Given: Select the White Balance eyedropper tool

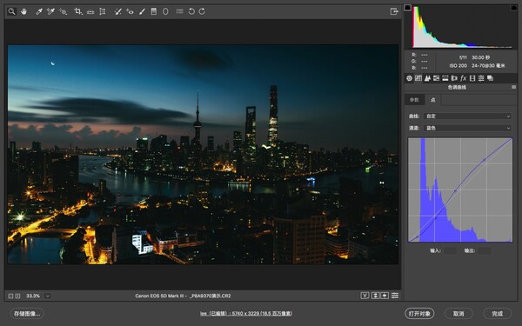Looking at the screenshot, I should point(39,11).
